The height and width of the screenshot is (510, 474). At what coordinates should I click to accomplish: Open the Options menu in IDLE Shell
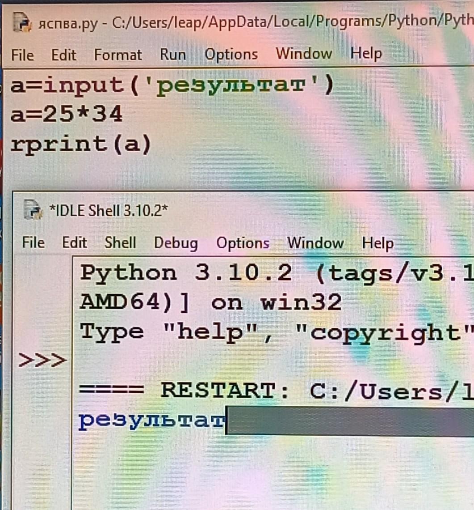pos(243,243)
